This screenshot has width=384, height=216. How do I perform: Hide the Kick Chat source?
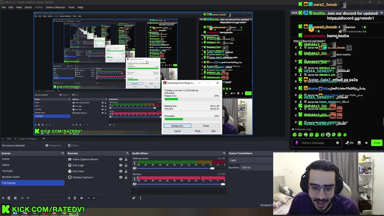(121, 171)
